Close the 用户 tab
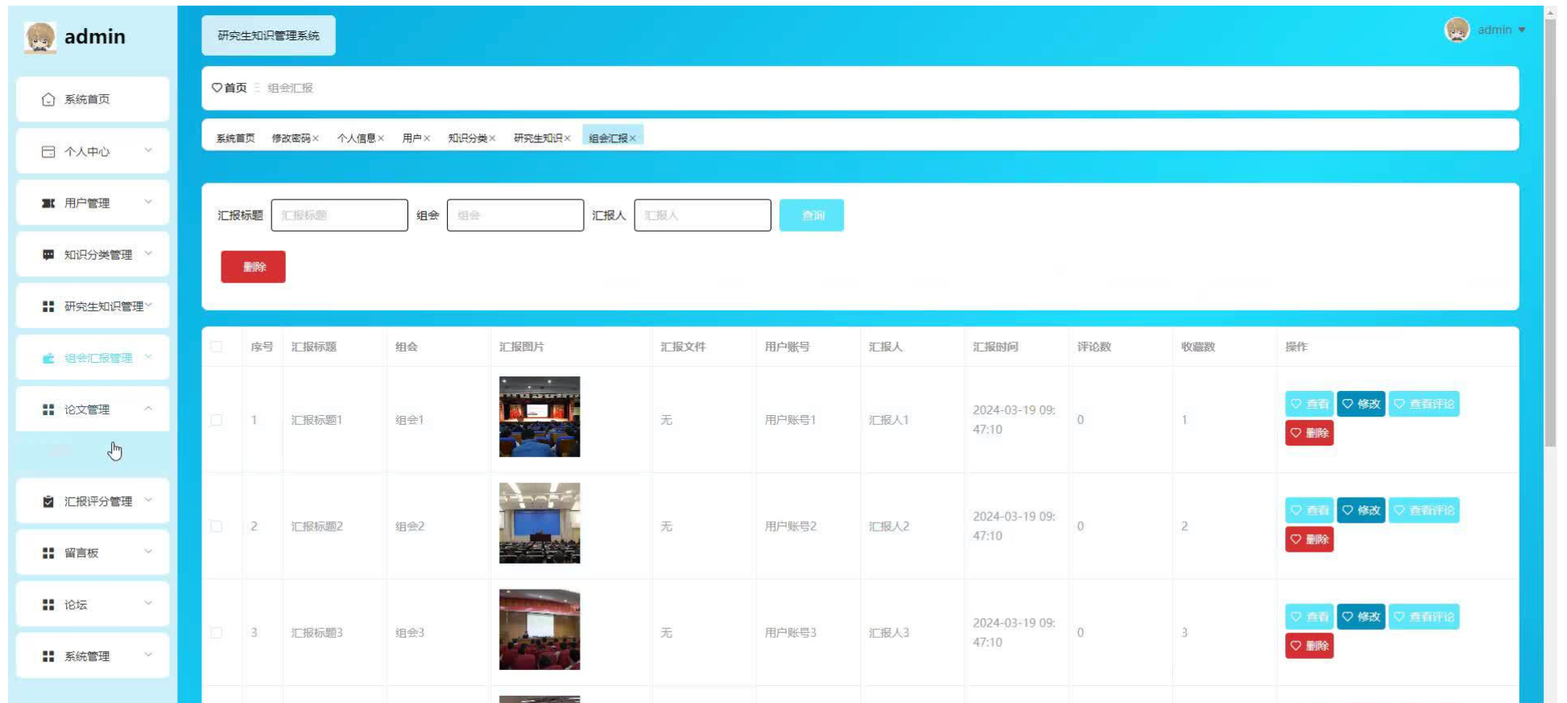1567x703 pixels. [x=427, y=138]
